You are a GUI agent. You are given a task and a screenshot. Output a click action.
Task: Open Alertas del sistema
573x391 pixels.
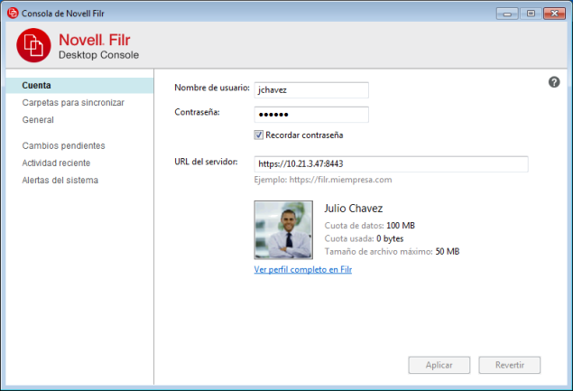(x=60, y=180)
